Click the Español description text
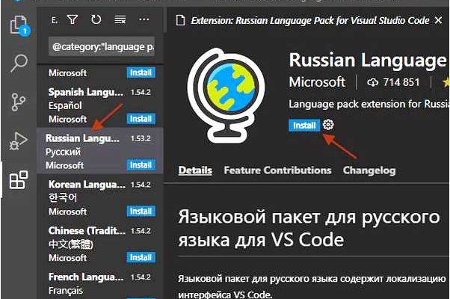This screenshot has height=299, width=450. click(x=65, y=105)
